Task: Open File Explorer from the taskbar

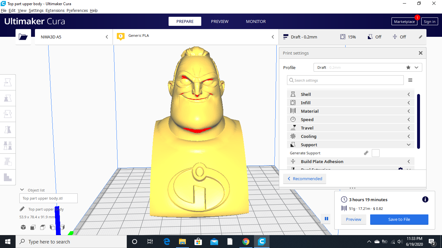Action: click(182, 241)
